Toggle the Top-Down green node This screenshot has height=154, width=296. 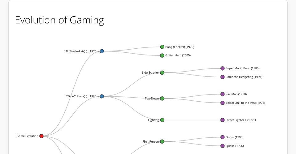[x=162, y=99]
